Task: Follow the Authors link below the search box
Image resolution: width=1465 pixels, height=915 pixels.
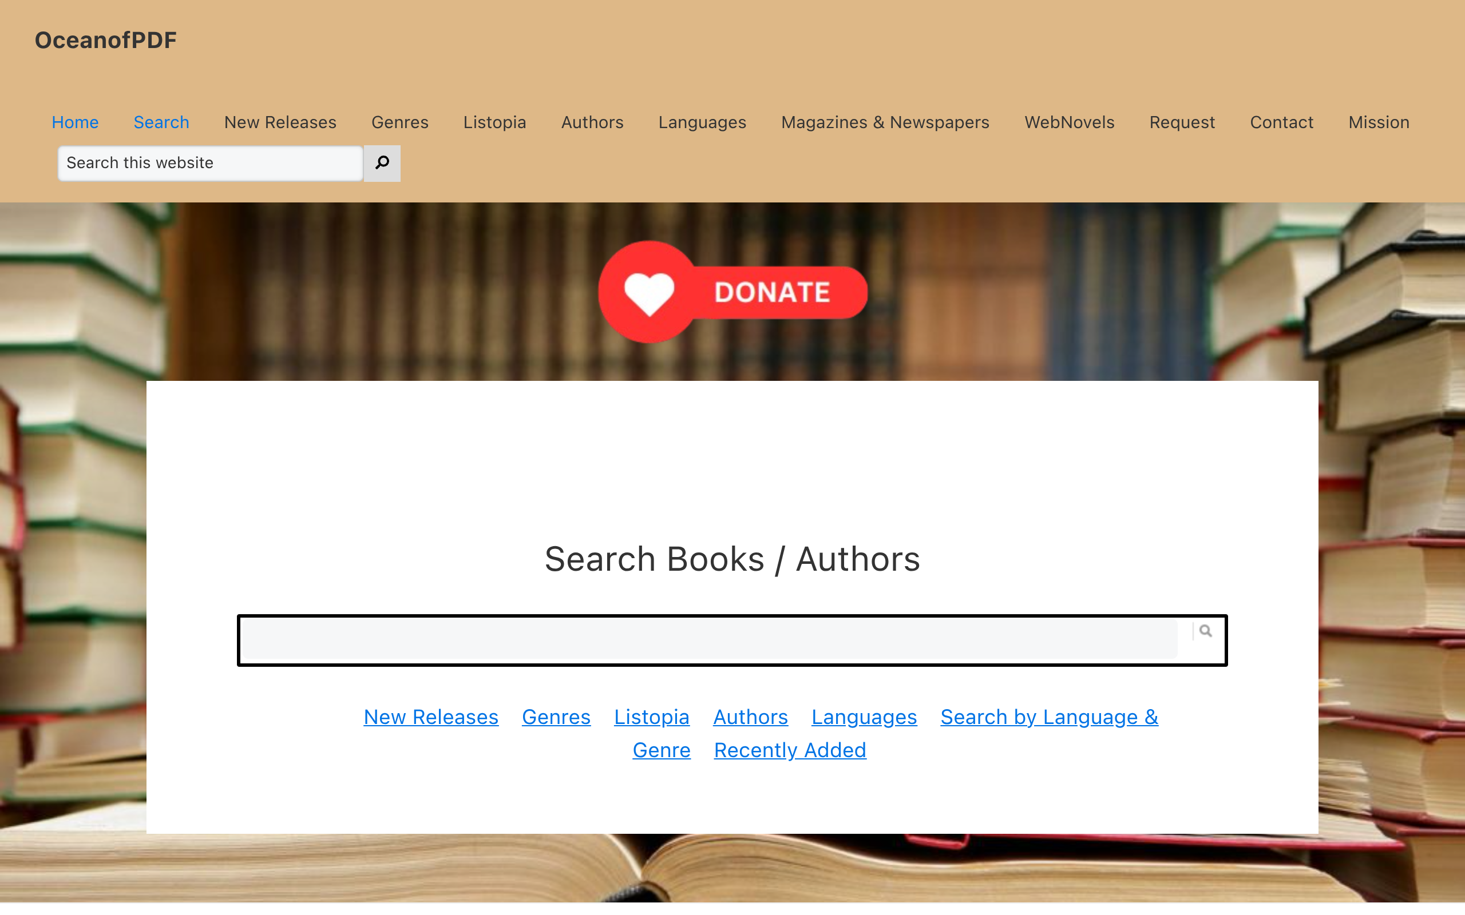Action: (750, 717)
